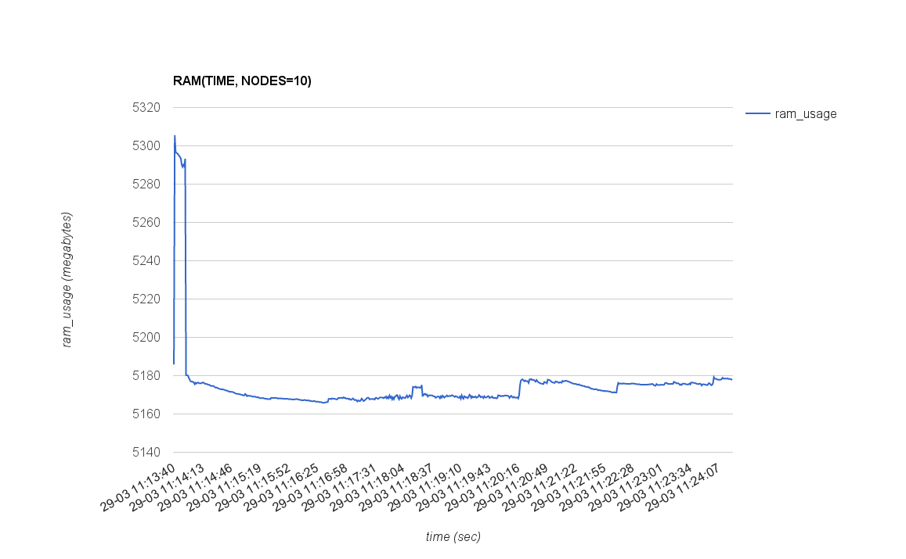Click the 5180 y-axis tick label
This screenshot has height=559, width=906.
tap(145, 376)
